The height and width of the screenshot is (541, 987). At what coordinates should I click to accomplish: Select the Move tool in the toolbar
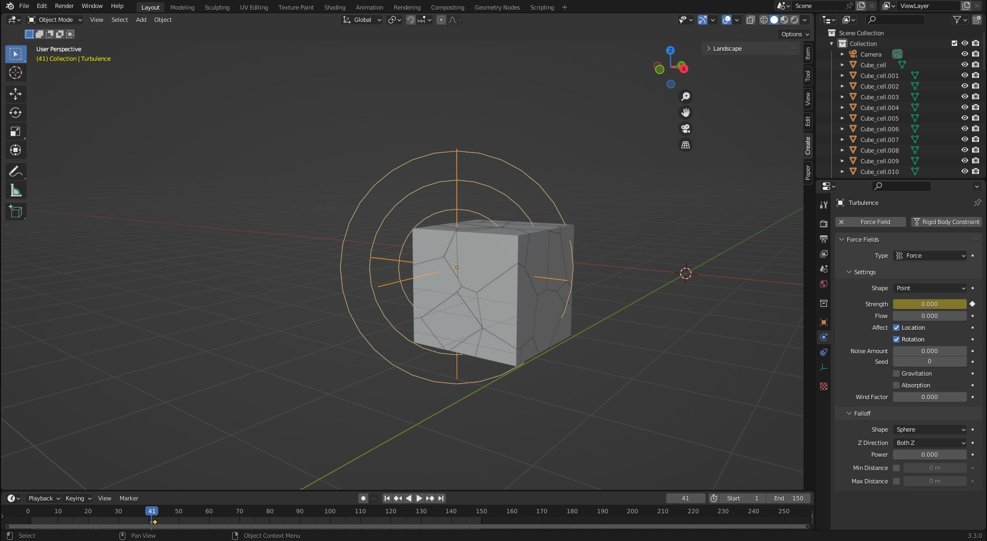[x=15, y=94]
